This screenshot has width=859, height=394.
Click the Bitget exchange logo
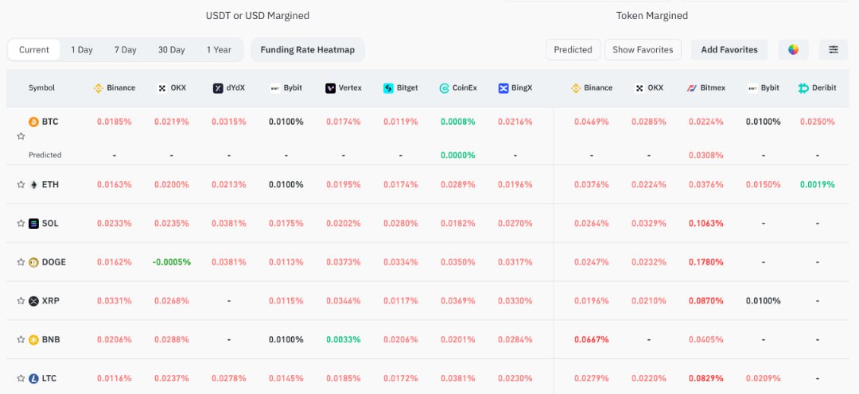coord(388,88)
